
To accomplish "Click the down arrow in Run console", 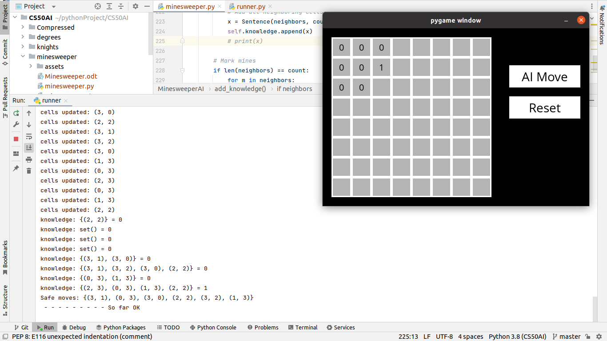I will (29, 125).
